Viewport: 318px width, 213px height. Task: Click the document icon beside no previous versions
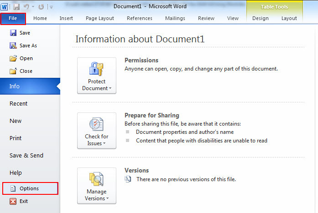pyautogui.click(x=128, y=179)
